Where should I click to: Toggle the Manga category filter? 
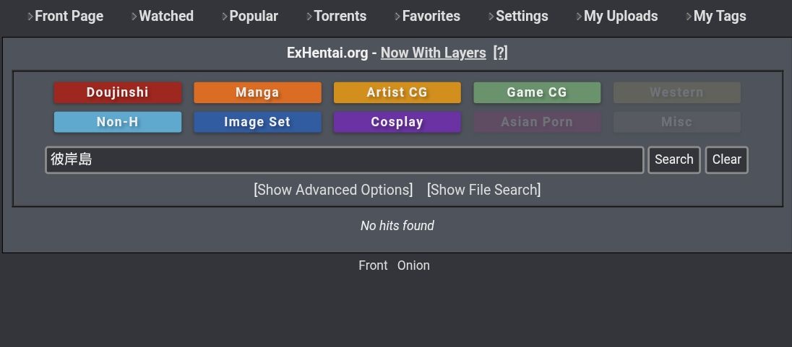tap(257, 92)
